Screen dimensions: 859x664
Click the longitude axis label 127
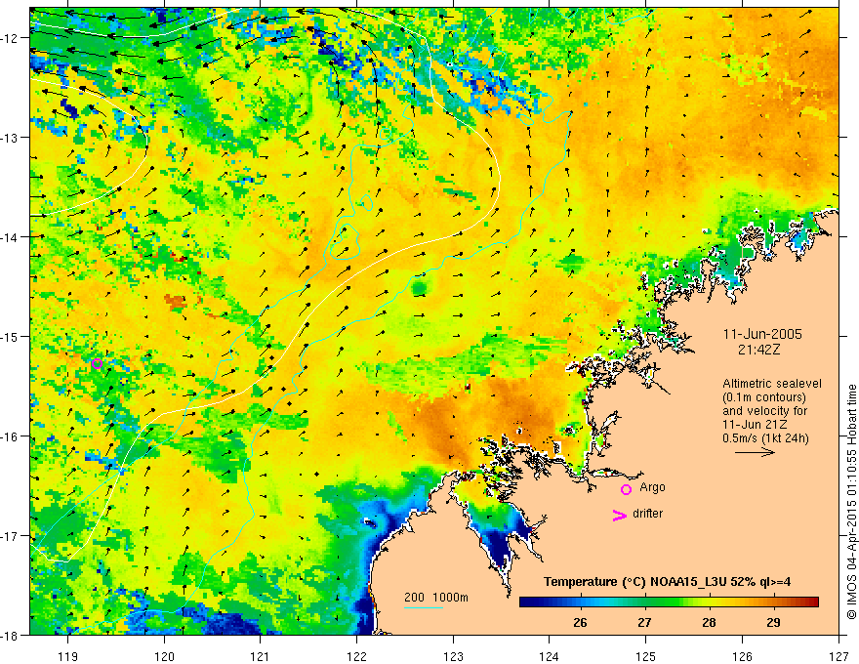839,656
